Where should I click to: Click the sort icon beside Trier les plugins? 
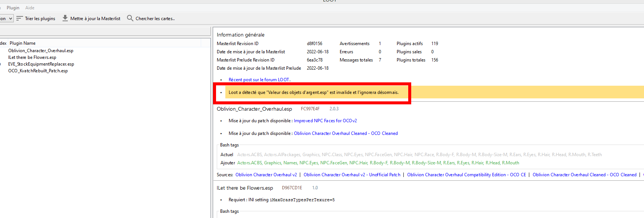[x=20, y=18]
